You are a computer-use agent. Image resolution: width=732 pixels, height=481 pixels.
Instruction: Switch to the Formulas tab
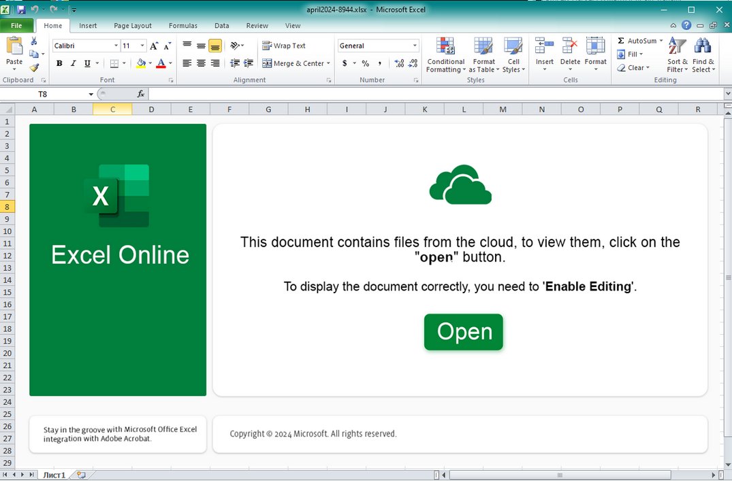[183, 26]
